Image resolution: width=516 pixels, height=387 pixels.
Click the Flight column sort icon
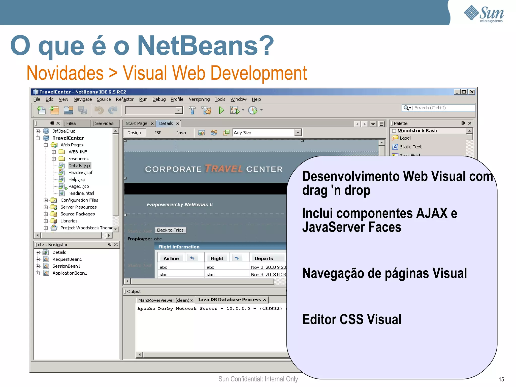tap(237, 258)
